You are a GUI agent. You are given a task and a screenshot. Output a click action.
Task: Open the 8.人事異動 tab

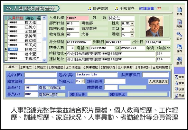125,67
